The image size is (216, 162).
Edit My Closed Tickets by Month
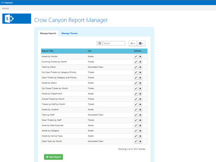(x=136, y=89)
